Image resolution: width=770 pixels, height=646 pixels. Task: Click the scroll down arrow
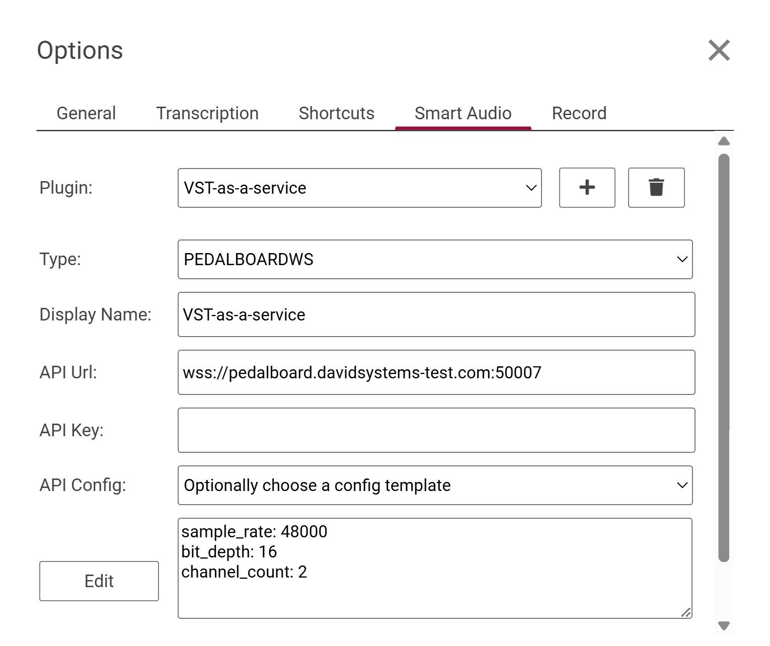pos(724,625)
